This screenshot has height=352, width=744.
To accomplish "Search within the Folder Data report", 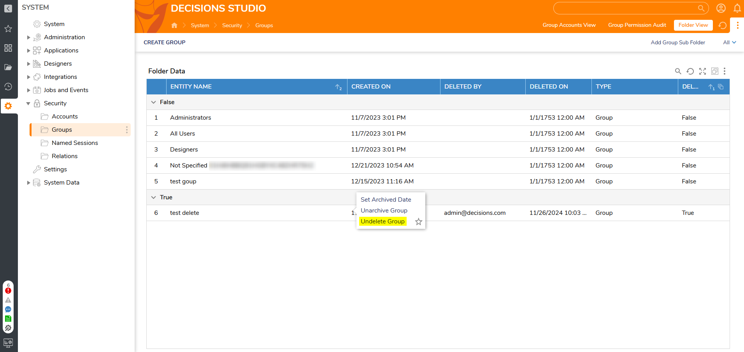I will pyautogui.click(x=678, y=71).
